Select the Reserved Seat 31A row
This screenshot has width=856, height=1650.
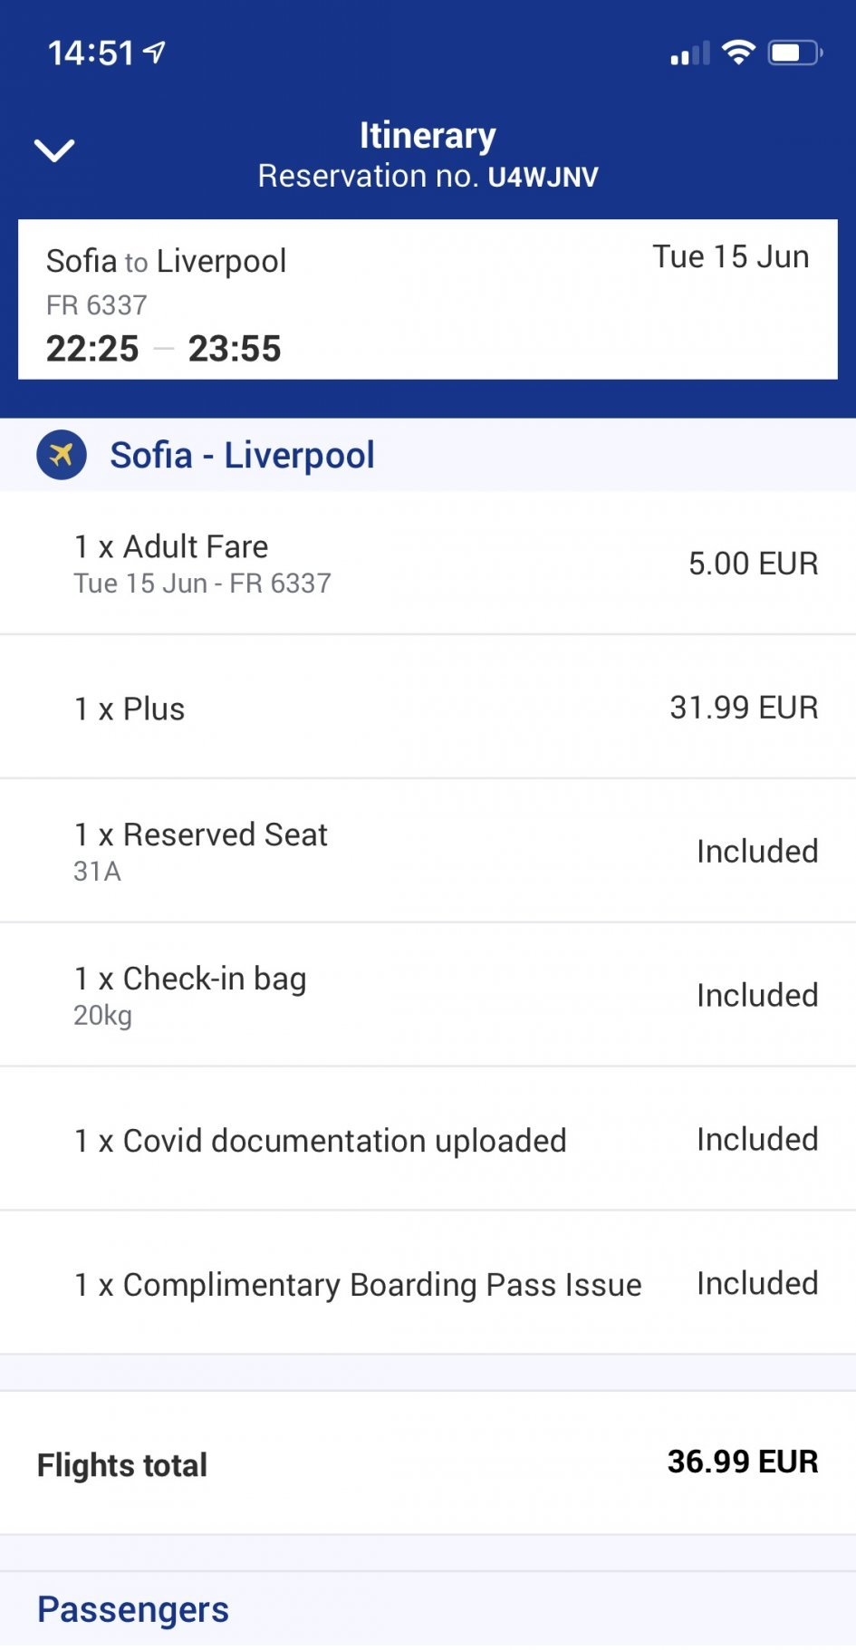428,851
